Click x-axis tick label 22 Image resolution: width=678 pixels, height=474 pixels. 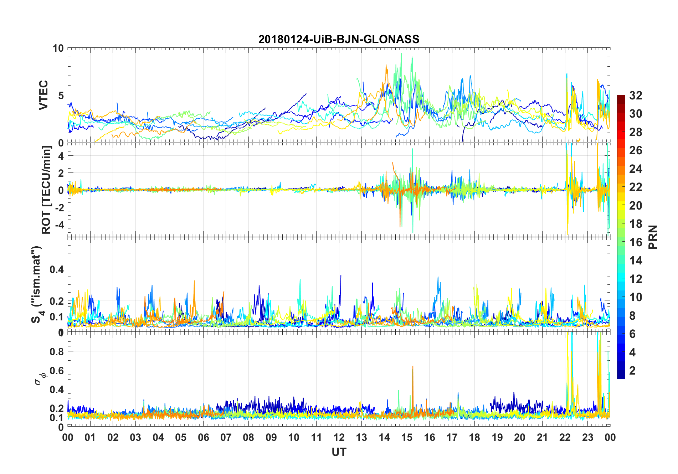(x=565, y=437)
